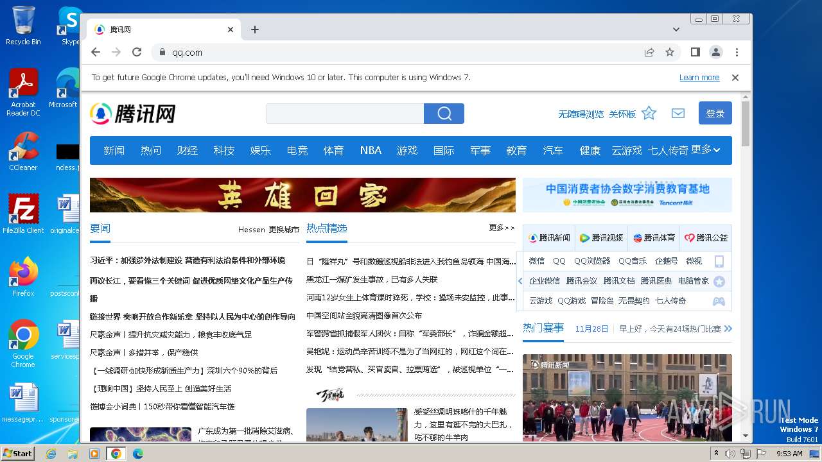
Task: Open CCleaner desktop shortcut
Action: (23, 152)
